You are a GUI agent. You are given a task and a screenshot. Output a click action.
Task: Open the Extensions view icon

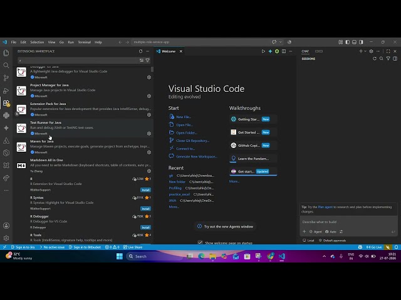coord(6,103)
